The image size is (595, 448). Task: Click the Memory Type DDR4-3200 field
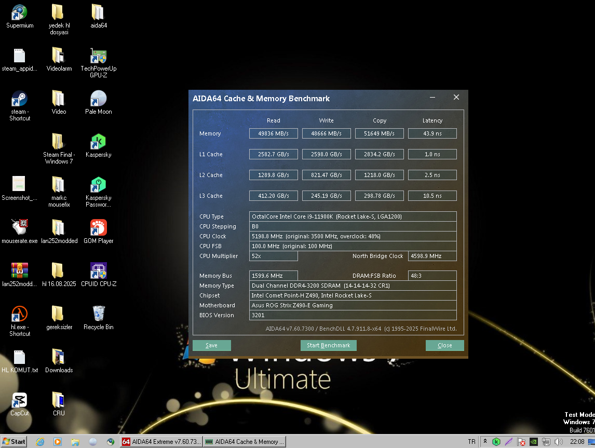353,286
